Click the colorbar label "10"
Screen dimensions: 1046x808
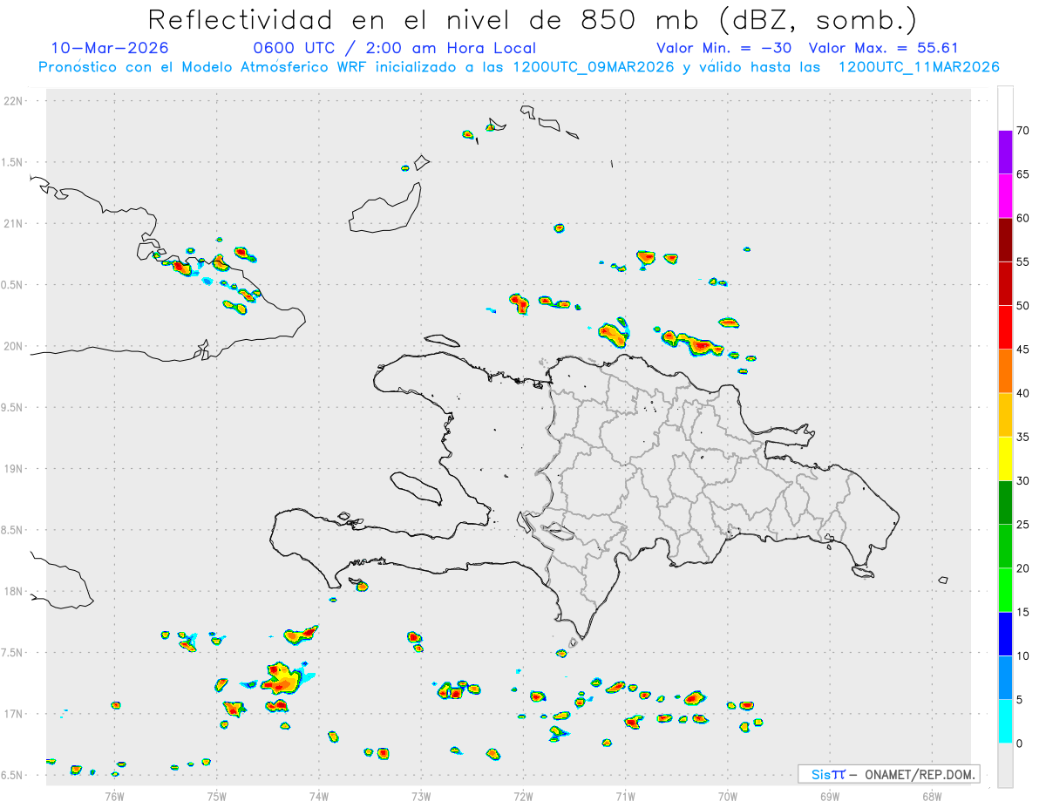point(1023,655)
